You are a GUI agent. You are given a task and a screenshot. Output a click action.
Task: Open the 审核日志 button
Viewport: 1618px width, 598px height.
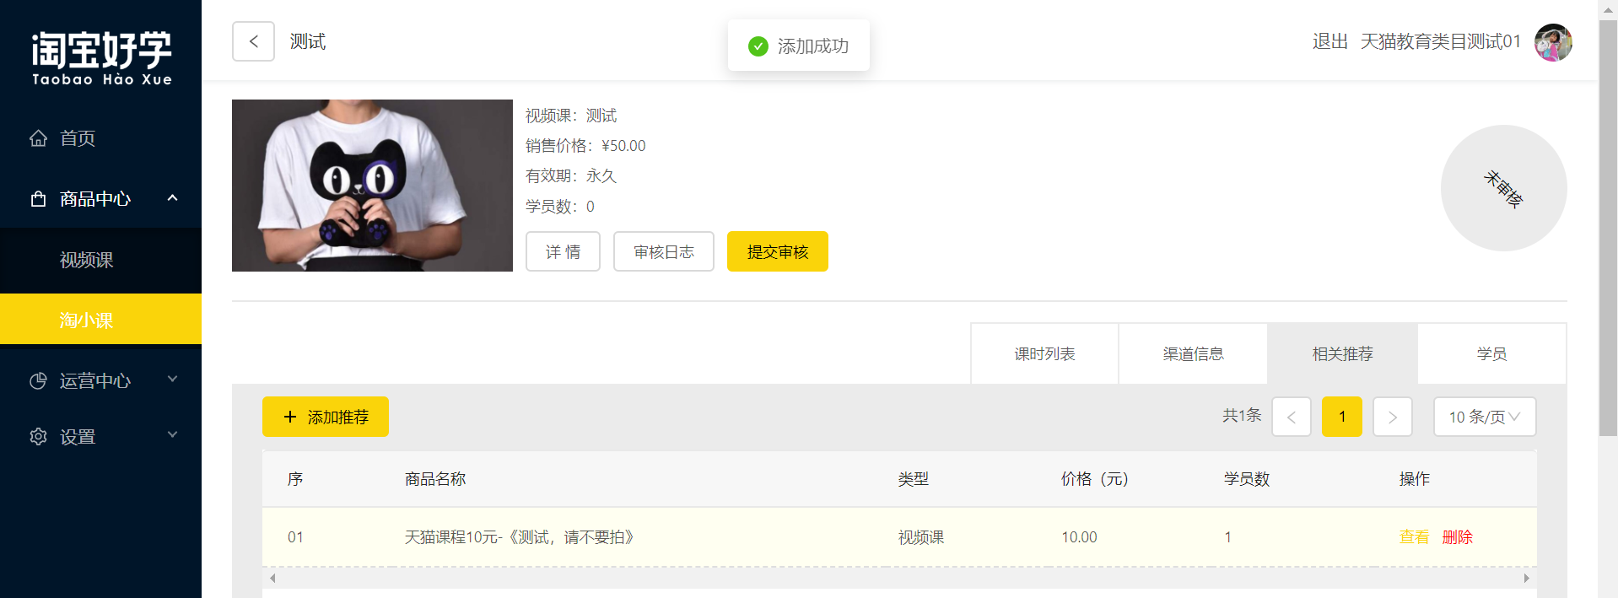[x=664, y=251]
